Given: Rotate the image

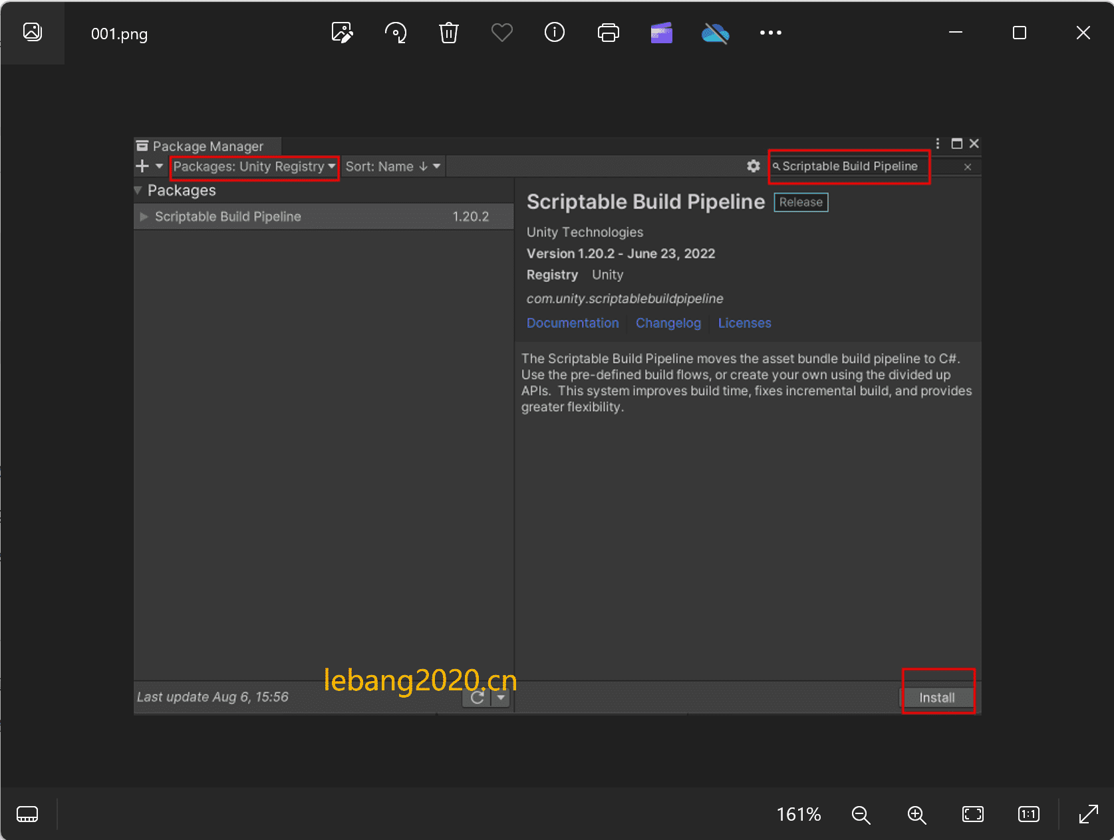Looking at the screenshot, I should click(396, 33).
